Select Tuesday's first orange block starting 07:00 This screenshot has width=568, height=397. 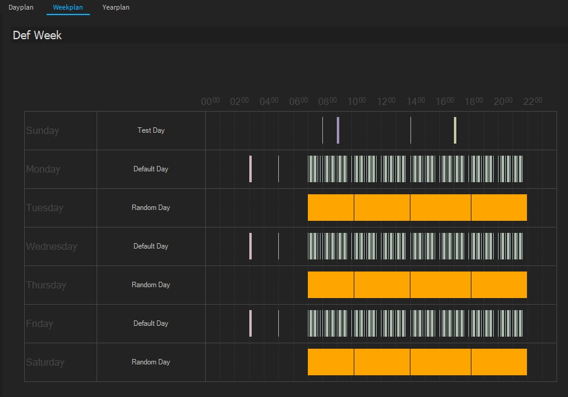[x=331, y=208]
